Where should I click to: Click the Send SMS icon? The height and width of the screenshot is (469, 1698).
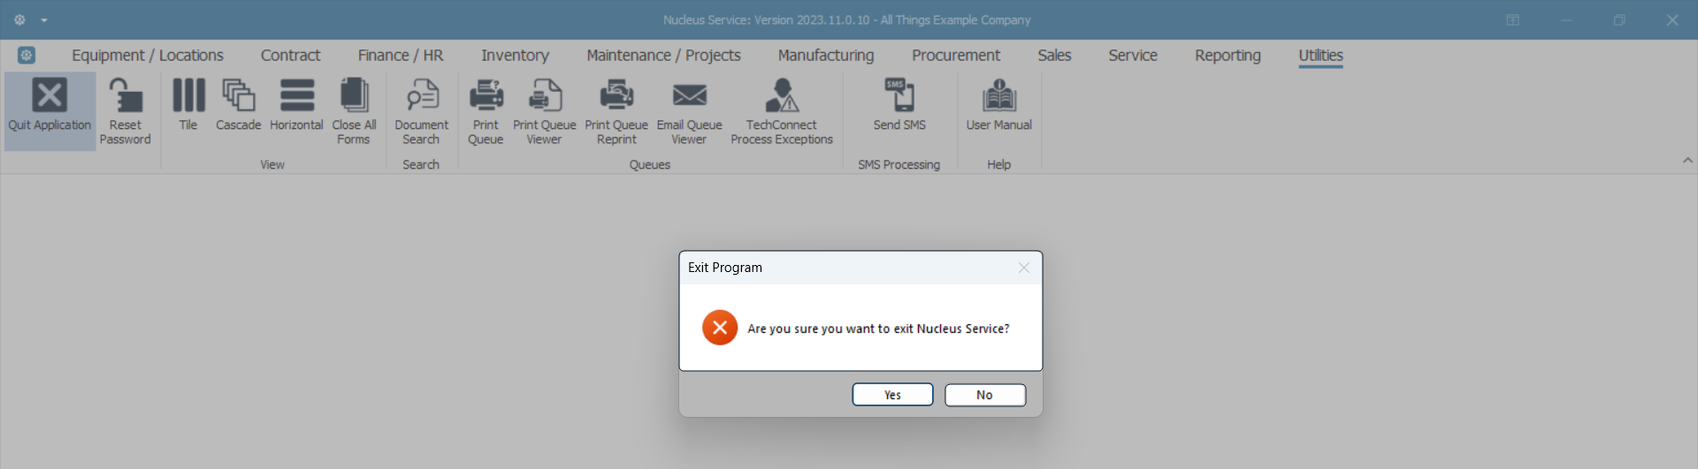coord(899,97)
